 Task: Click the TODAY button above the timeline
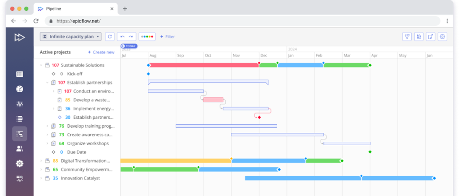[129, 46]
